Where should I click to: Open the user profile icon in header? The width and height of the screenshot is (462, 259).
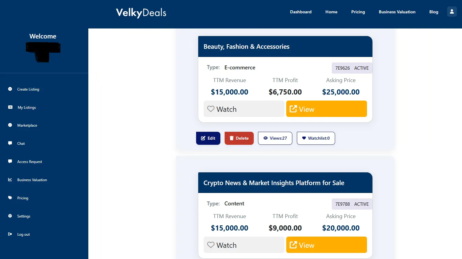452,12
